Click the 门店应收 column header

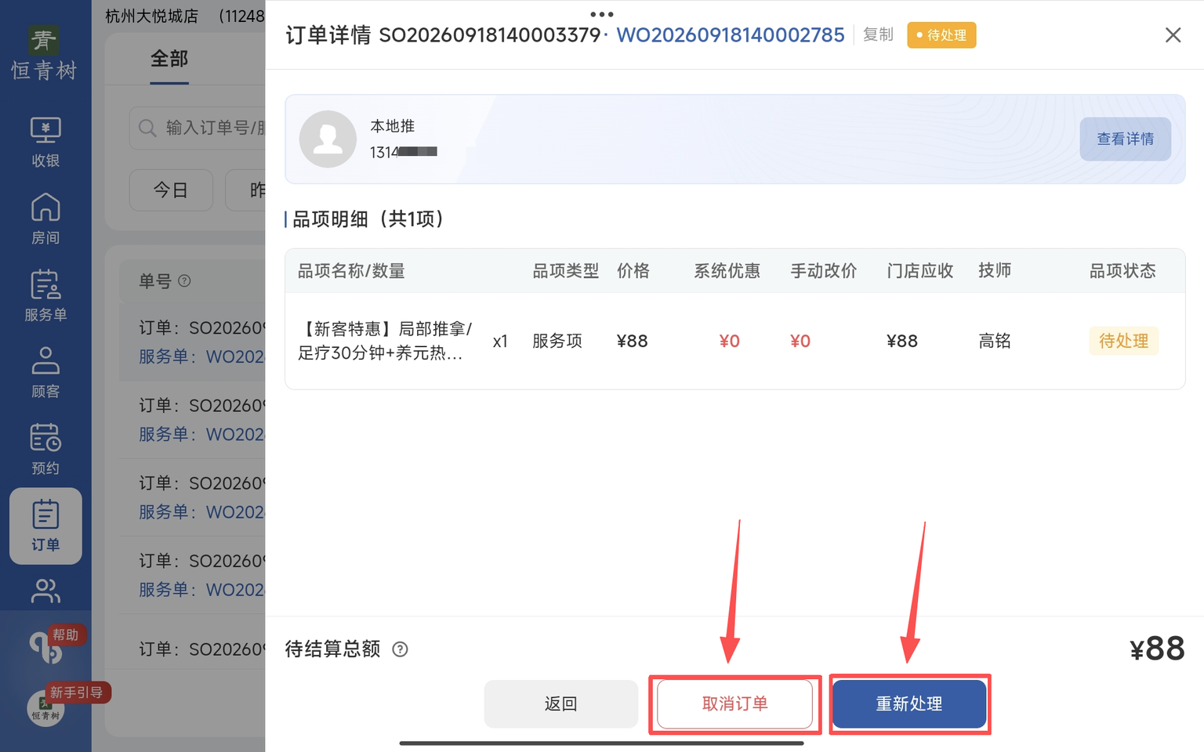pyautogui.click(x=919, y=271)
